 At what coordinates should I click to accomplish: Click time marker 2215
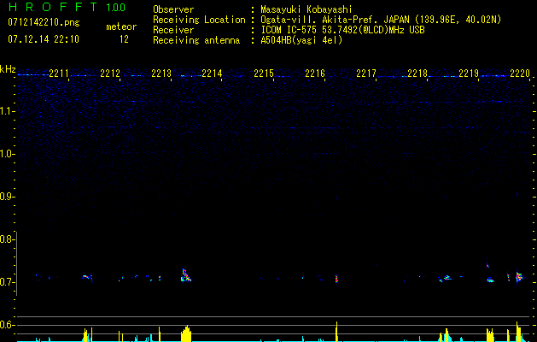[264, 74]
